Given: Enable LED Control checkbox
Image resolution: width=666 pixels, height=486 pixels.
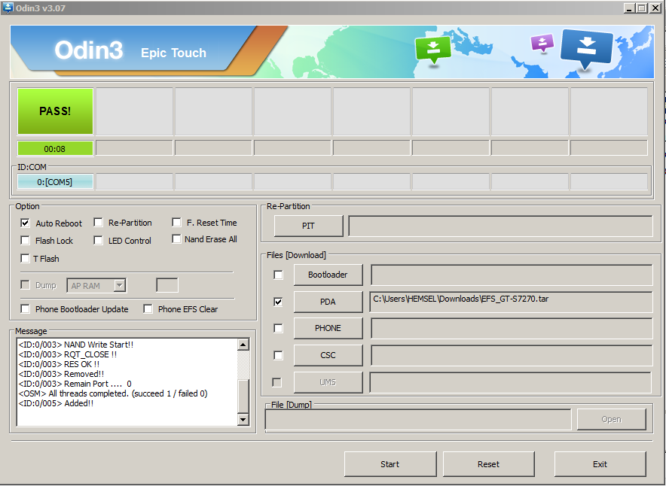Looking at the screenshot, I should [98, 241].
